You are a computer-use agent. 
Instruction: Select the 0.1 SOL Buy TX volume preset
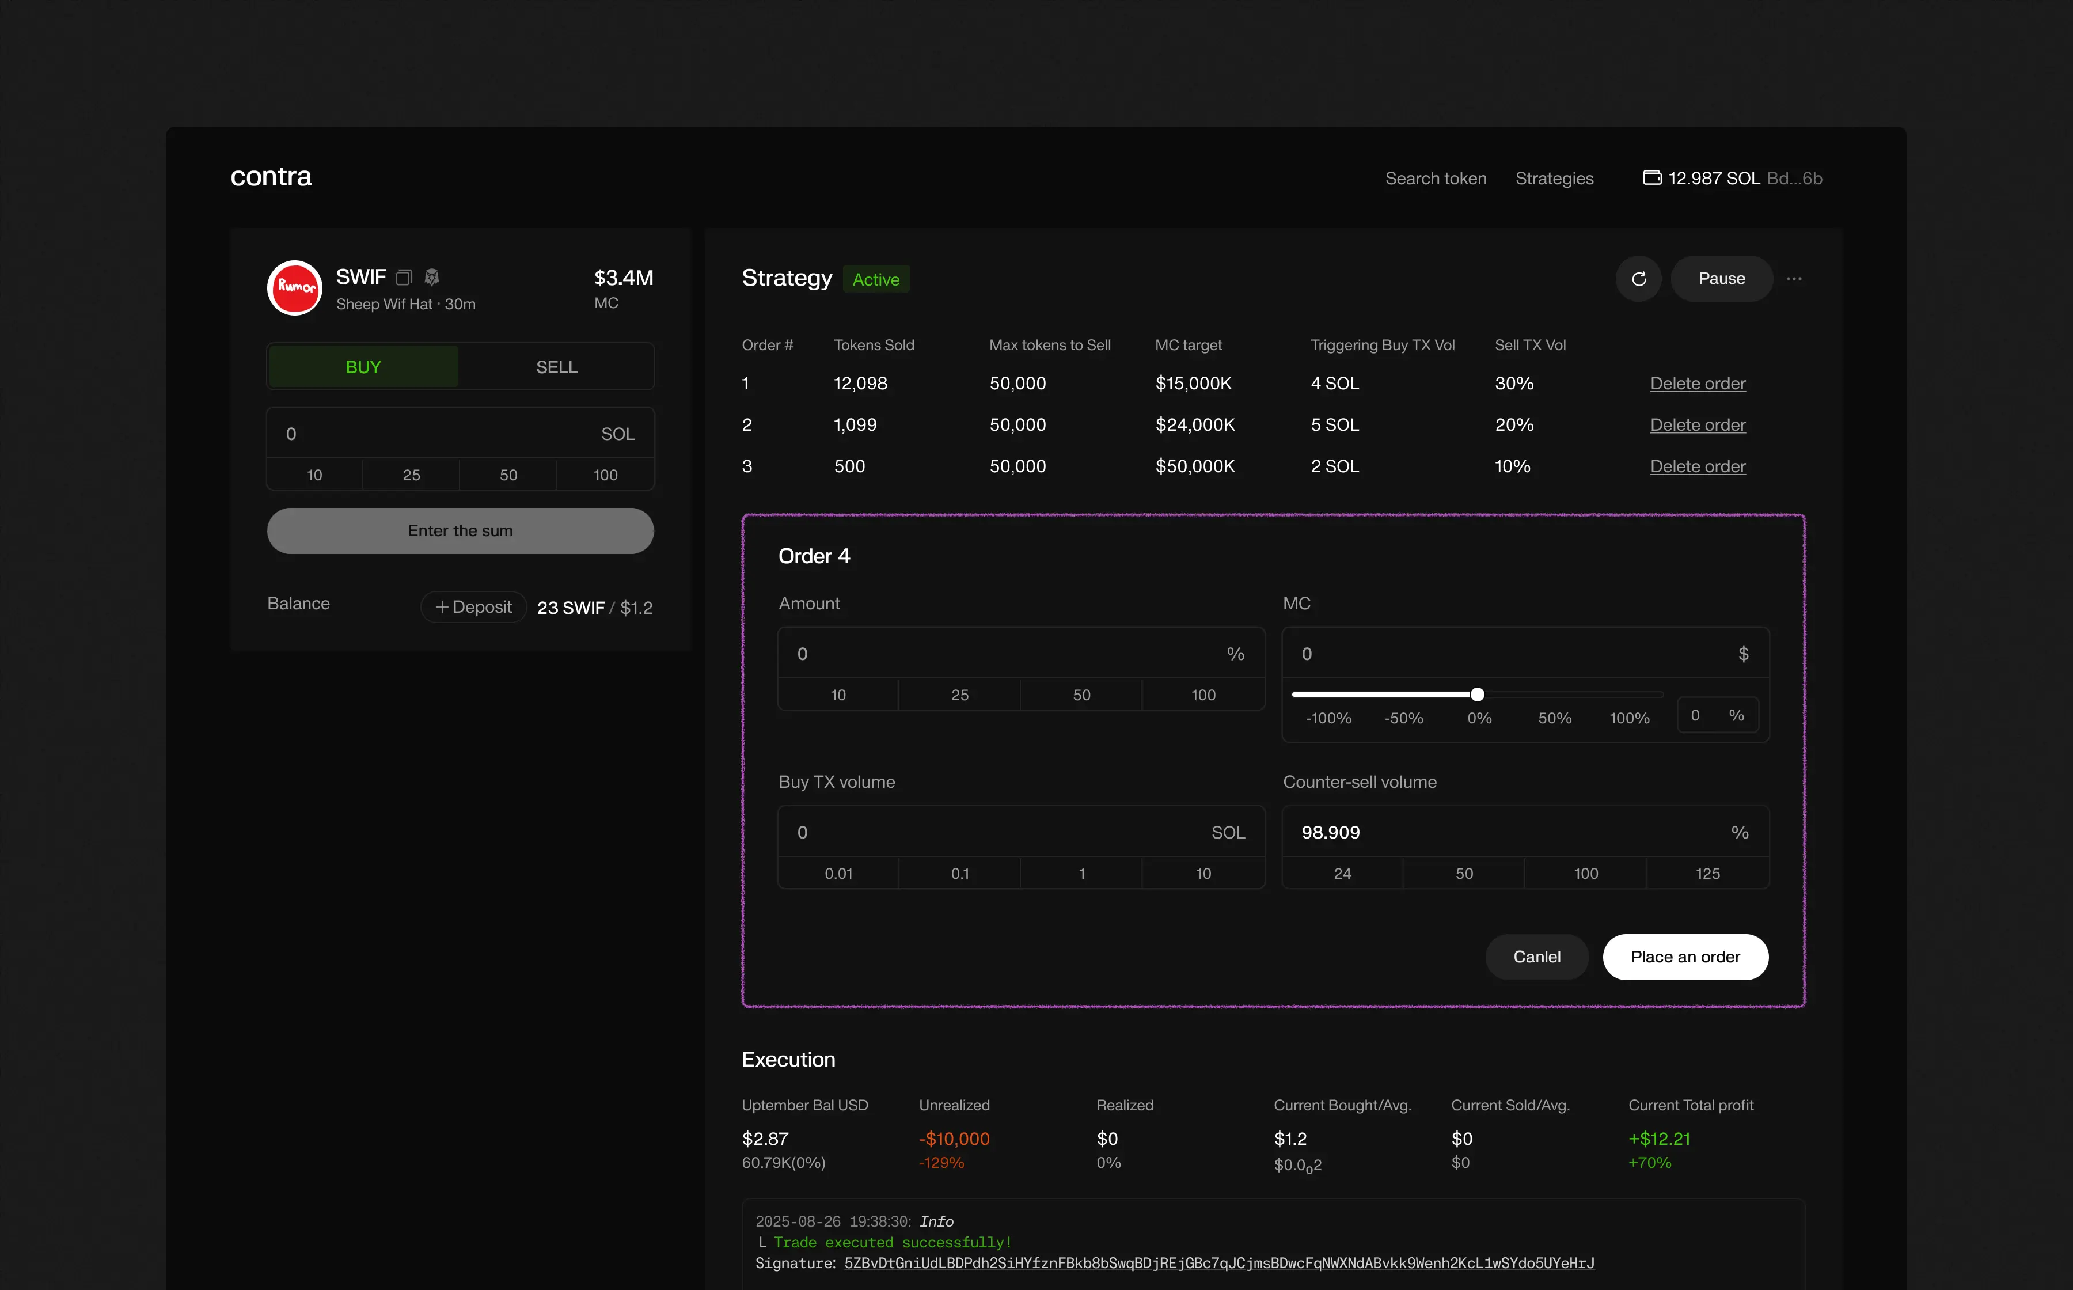(x=960, y=873)
